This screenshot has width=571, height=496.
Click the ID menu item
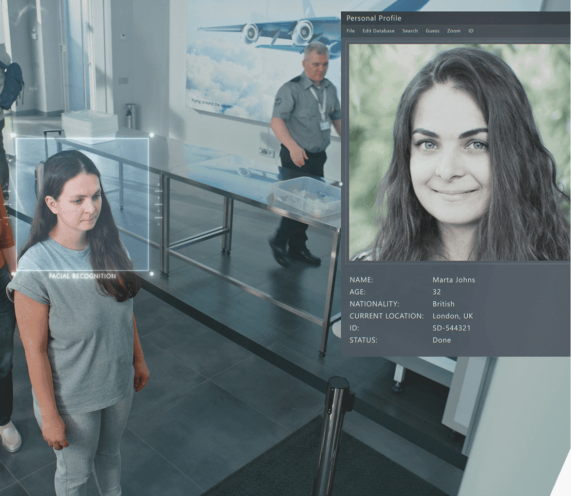point(470,31)
